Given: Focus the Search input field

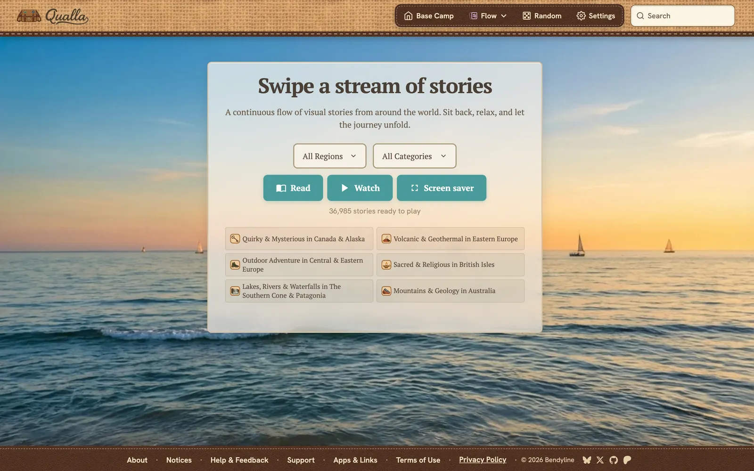Looking at the screenshot, I should tap(683, 16).
